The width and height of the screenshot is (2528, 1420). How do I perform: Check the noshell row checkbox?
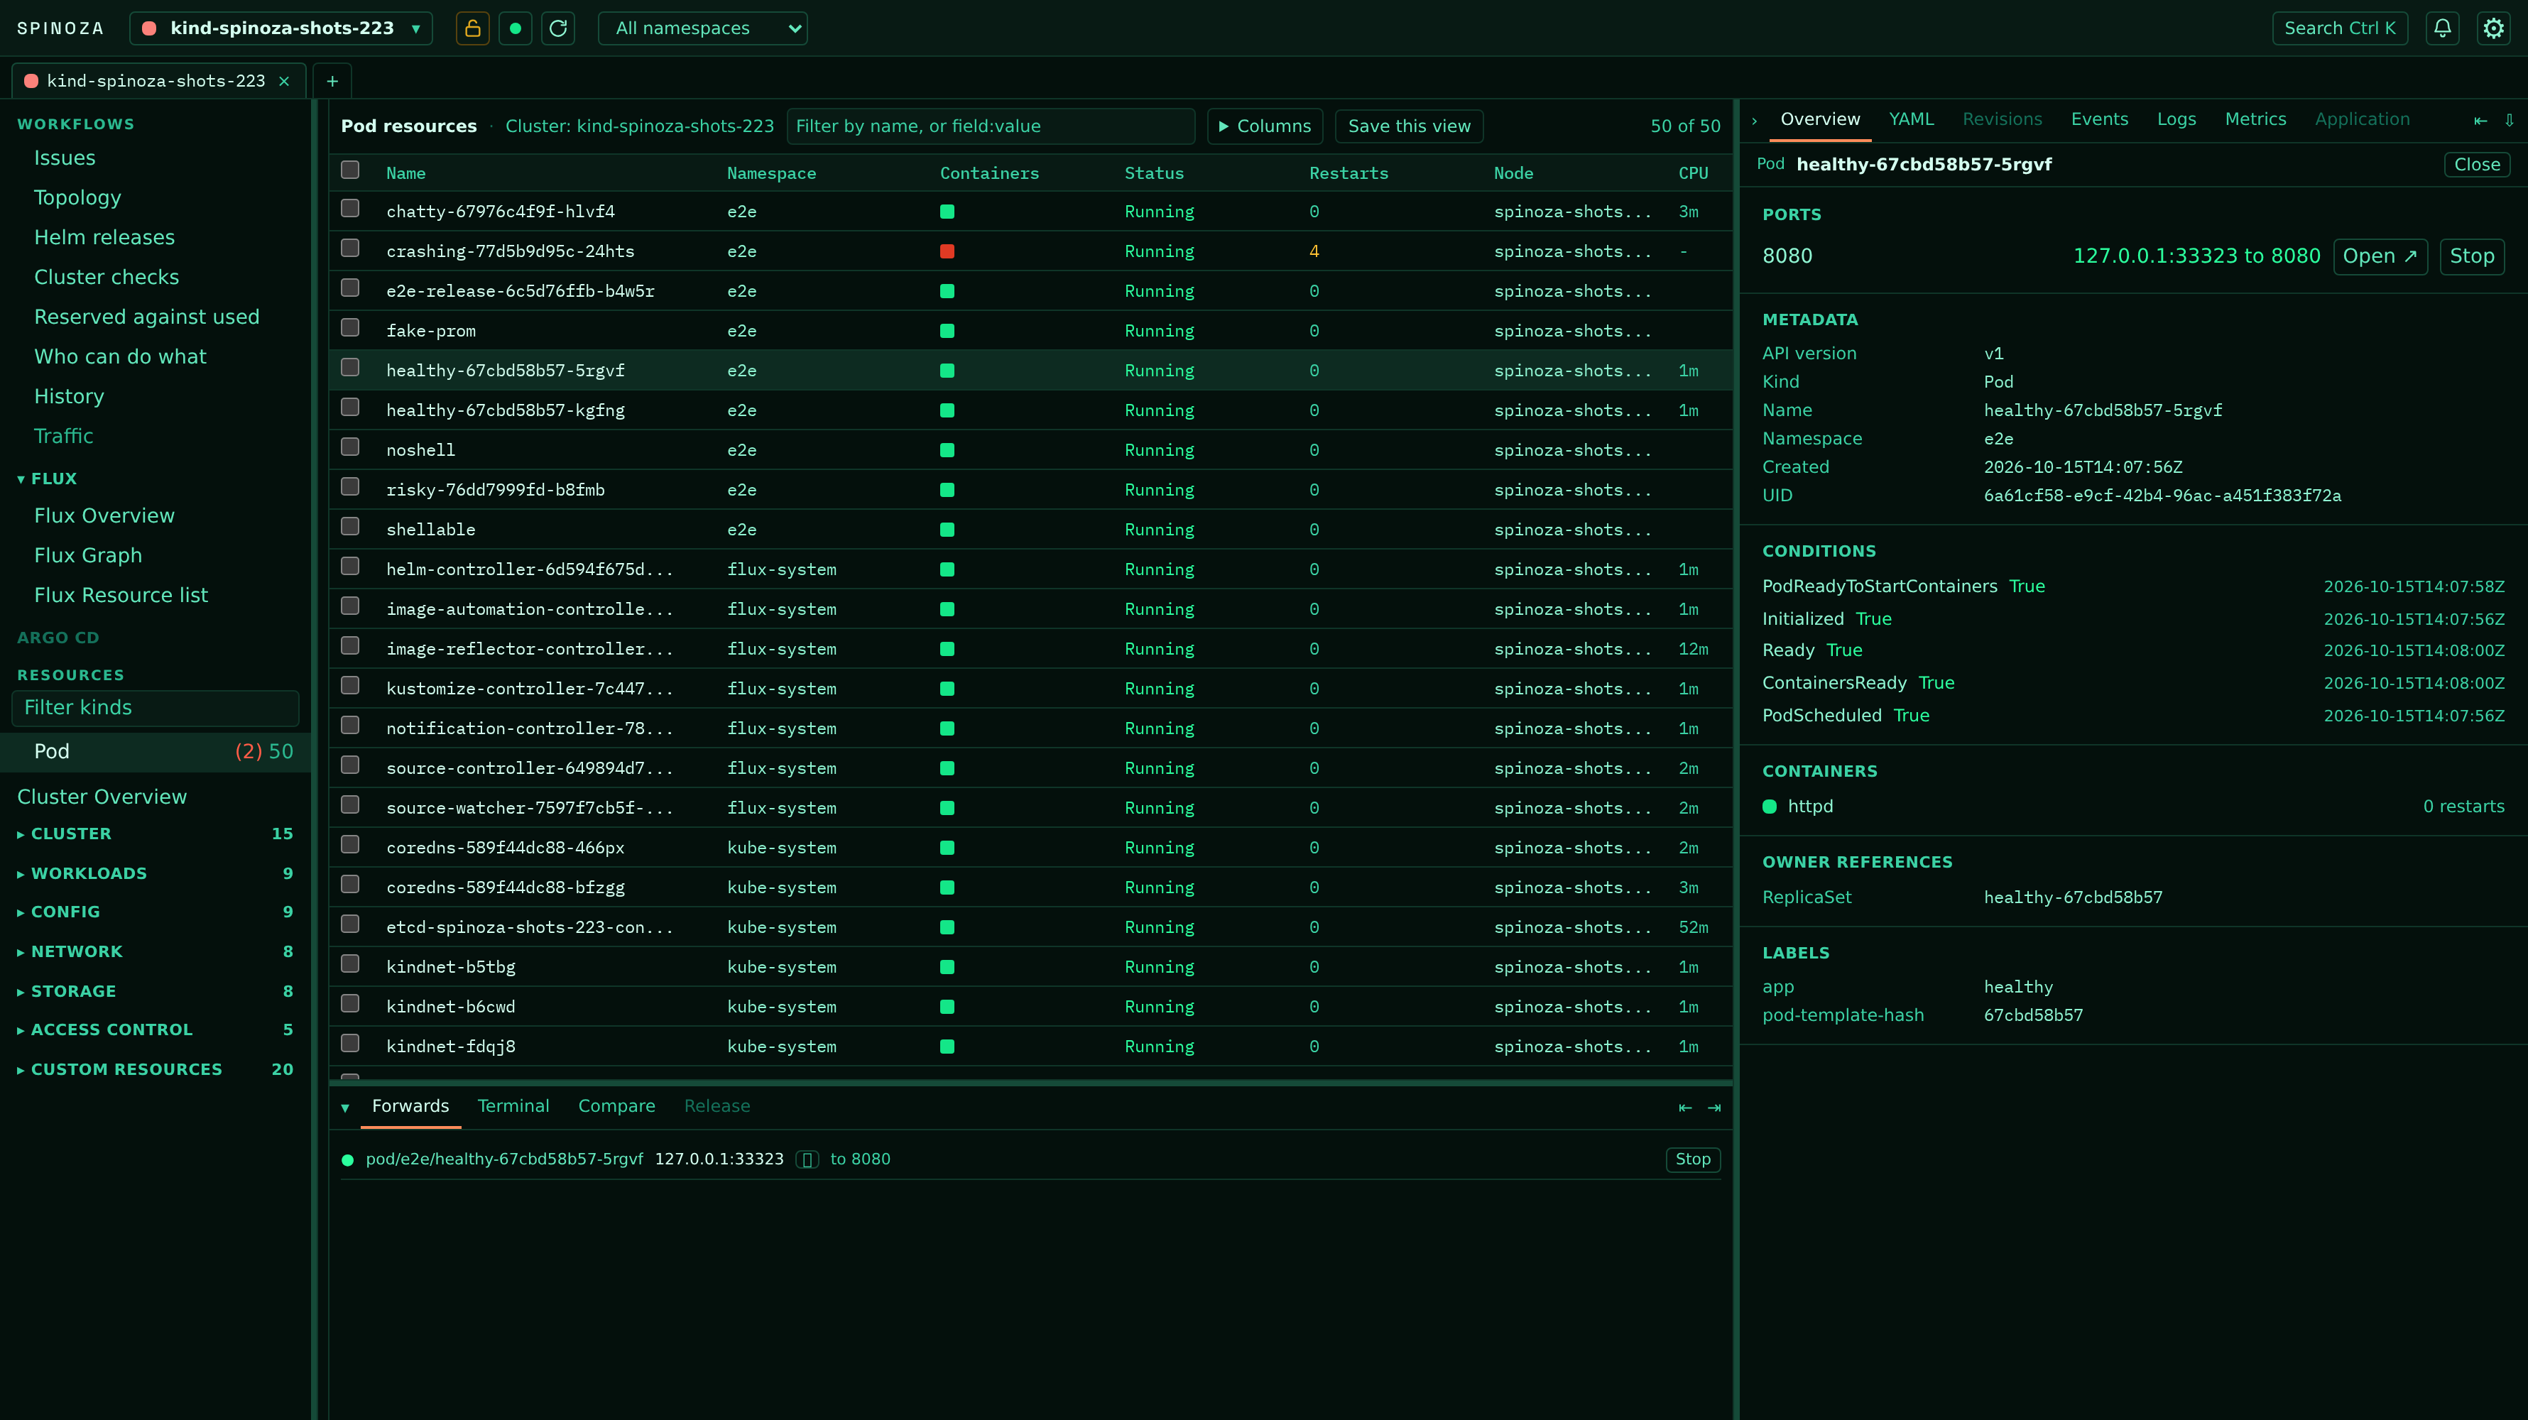click(350, 447)
